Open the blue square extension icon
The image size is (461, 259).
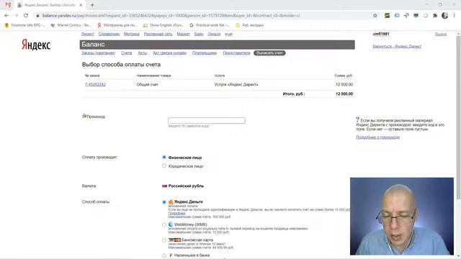tap(397, 16)
